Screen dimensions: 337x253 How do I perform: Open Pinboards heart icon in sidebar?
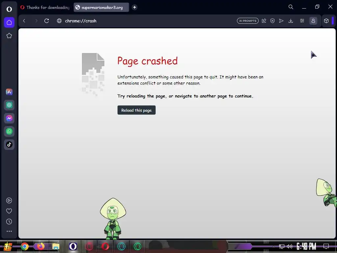(9, 211)
